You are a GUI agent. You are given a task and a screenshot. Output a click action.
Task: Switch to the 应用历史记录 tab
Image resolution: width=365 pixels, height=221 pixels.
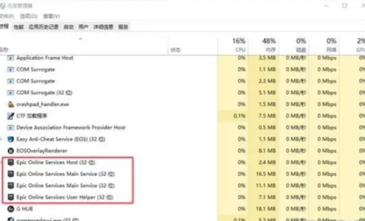44,27
